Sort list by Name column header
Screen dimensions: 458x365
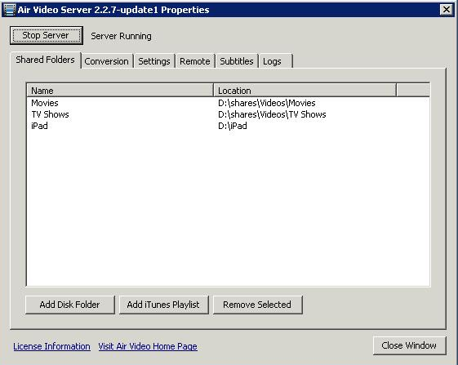coord(120,91)
